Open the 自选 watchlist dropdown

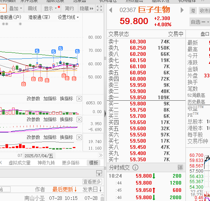[x=200, y=22]
